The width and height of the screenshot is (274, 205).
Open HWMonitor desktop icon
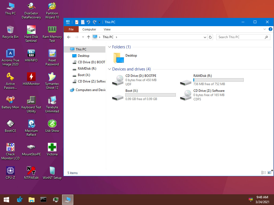(x=31, y=79)
